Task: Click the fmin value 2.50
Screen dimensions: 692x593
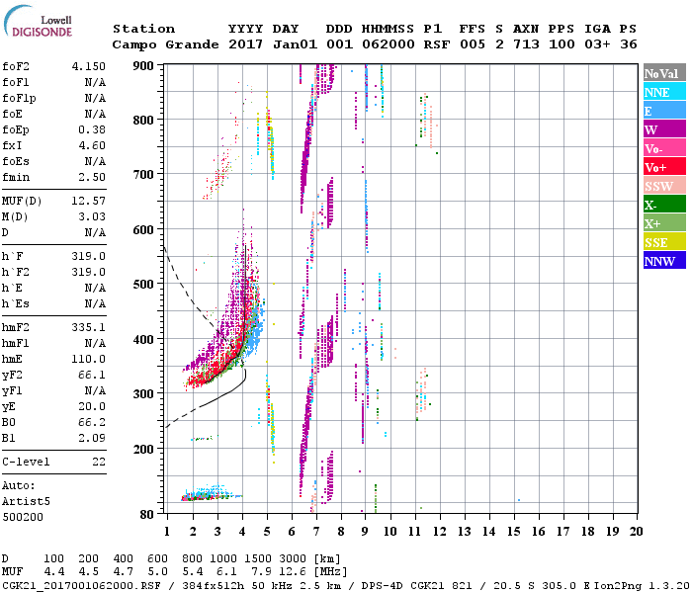Action: pyautogui.click(x=92, y=177)
